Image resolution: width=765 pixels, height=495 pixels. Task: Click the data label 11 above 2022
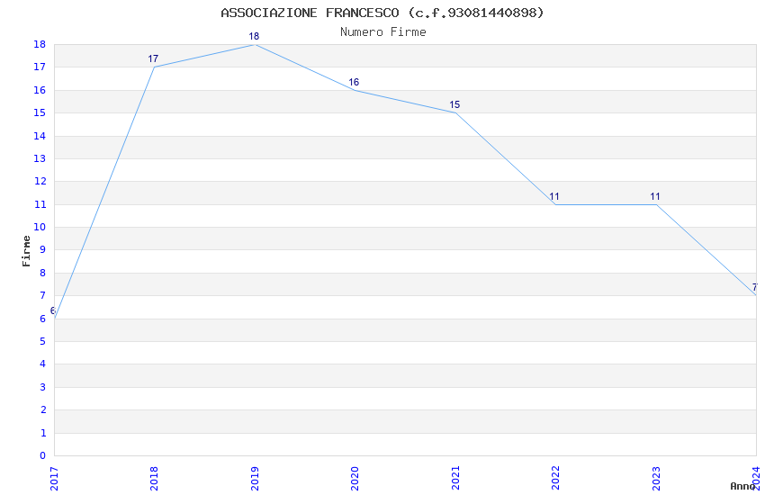pos(554,196)
